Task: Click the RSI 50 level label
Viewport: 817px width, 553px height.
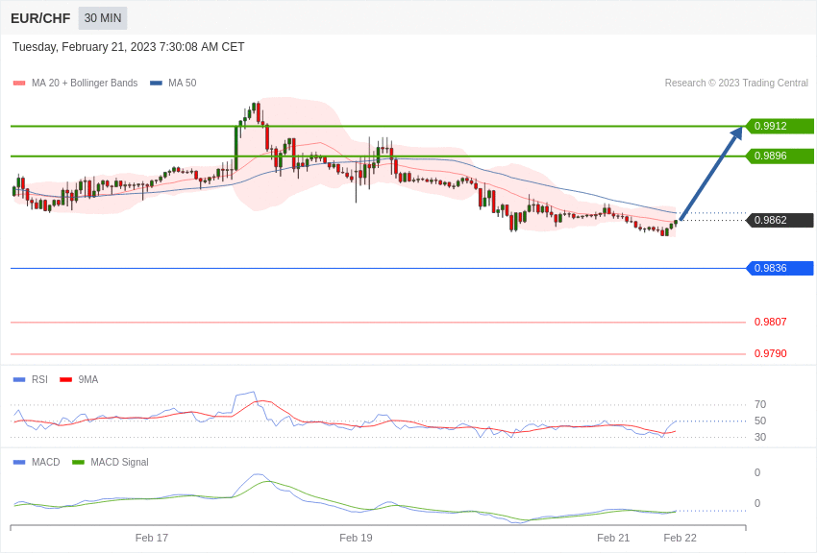Action: [x=760, y=421]
